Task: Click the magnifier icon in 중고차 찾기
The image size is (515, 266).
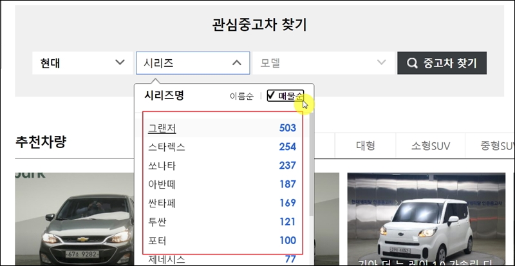Action: pyautogui.click(x=412, y=63)
